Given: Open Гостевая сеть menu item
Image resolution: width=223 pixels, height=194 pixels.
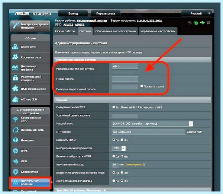Looking at the screenshot, I should pyautogui.click(x=30, y=57).
